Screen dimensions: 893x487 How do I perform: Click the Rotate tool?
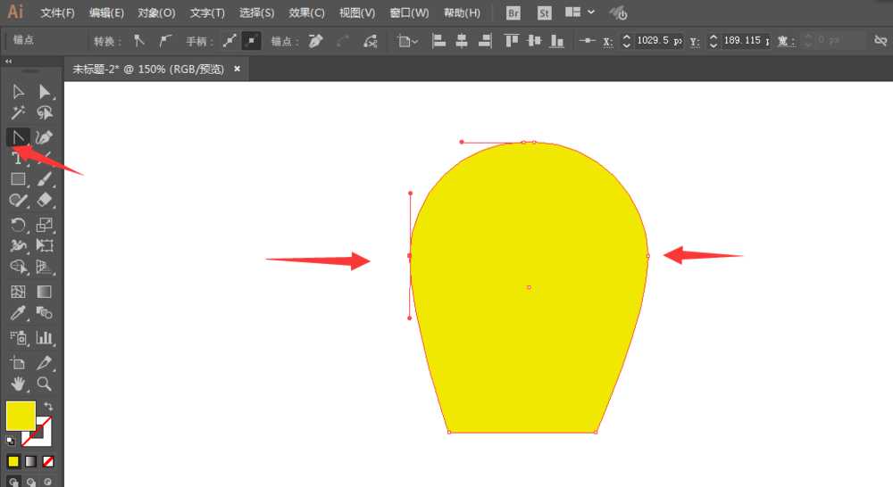click(18, 225)
